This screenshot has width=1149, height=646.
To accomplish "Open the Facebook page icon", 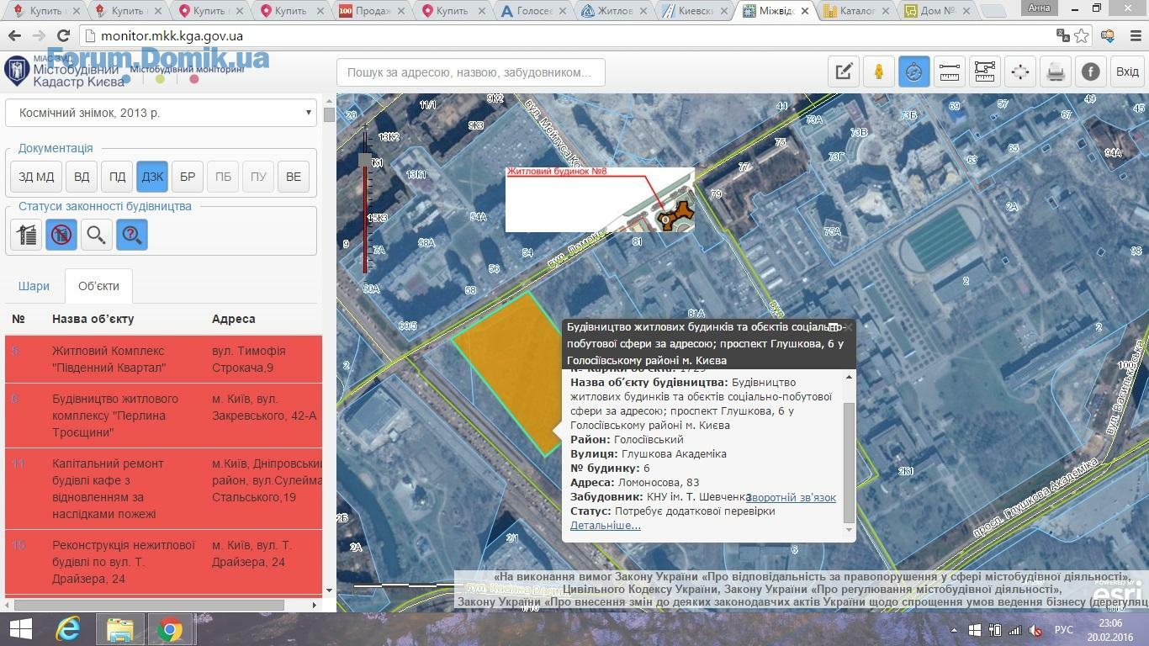I will (1091, 72).
